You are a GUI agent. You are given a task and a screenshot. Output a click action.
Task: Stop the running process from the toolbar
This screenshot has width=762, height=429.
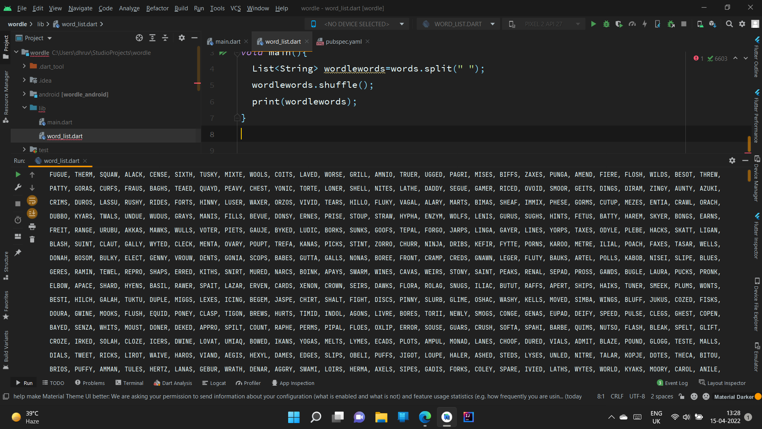[684, 24]
